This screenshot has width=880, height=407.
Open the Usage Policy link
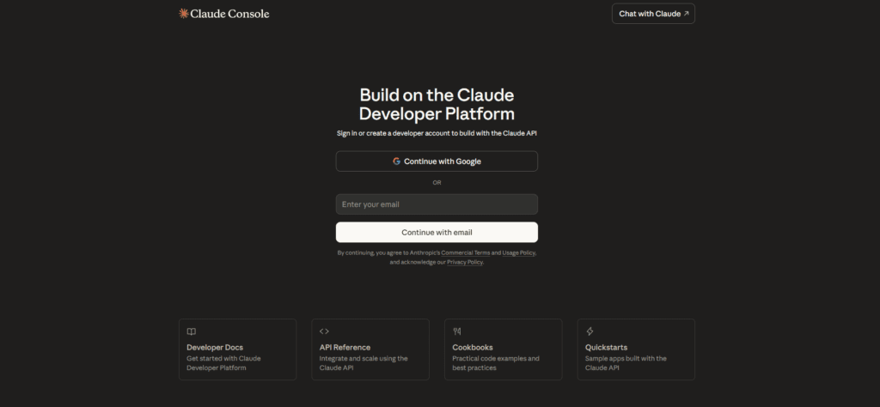[x=518, y=252]
